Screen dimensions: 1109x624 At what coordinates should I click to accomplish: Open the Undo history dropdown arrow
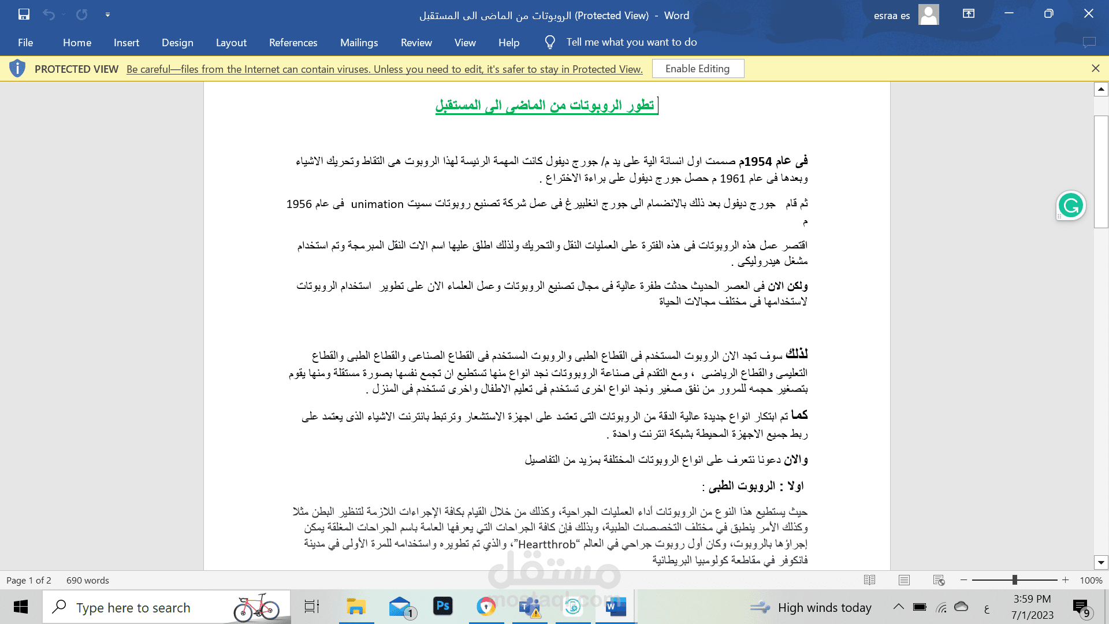[63, 14]
